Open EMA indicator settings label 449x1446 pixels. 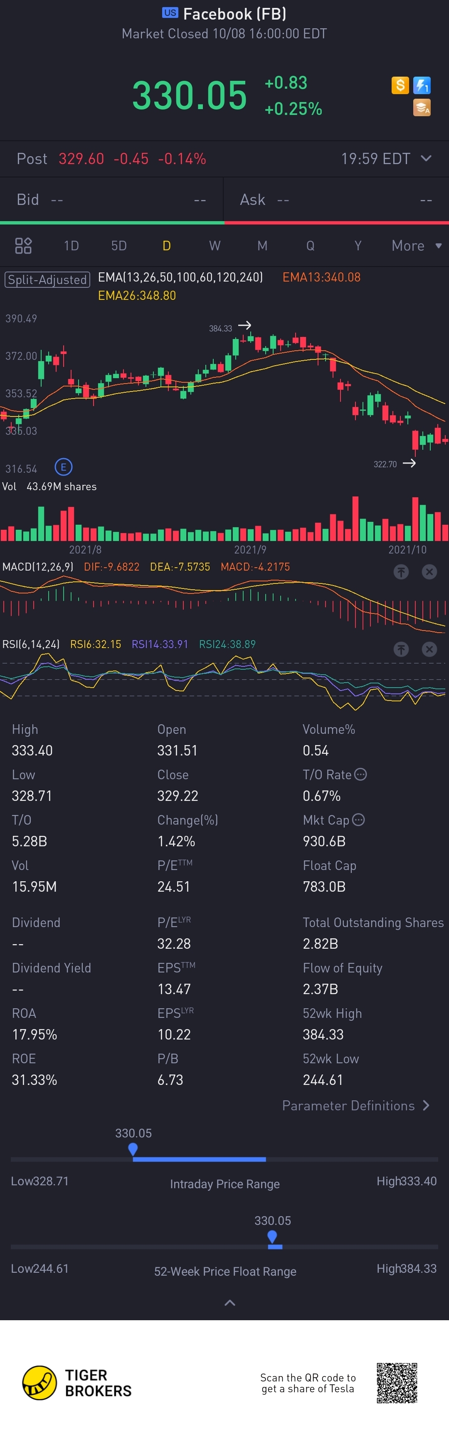point(180,277)
